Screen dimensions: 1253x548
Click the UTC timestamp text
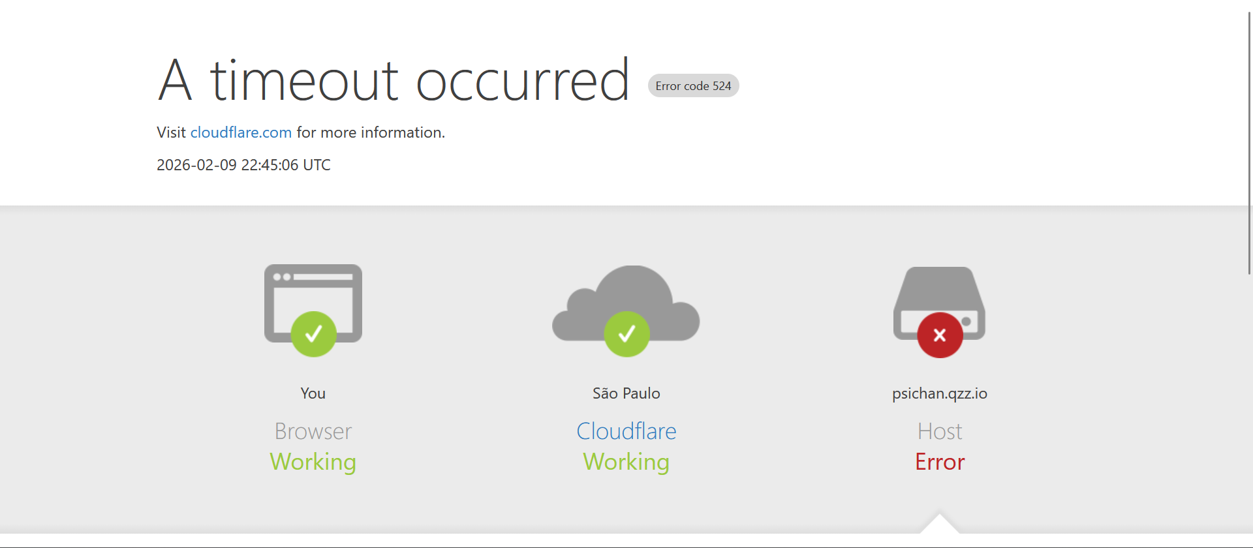(243, 165)
